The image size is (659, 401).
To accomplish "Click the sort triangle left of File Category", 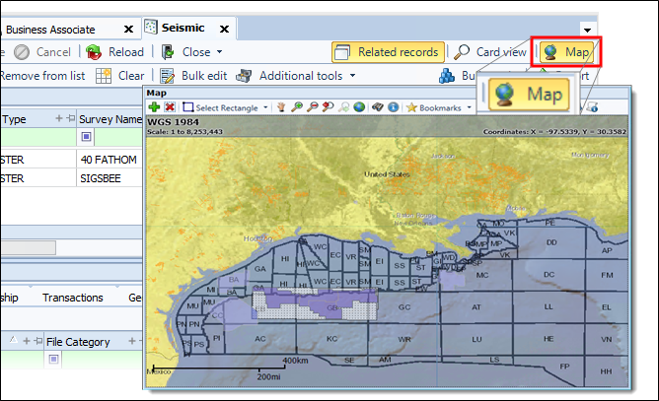I will pyautogui.click(x=13, y=340).
